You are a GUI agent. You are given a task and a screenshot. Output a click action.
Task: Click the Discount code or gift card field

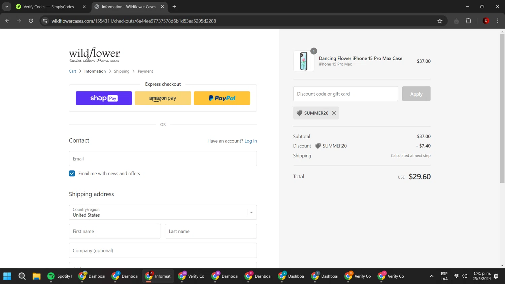point(345,94)
